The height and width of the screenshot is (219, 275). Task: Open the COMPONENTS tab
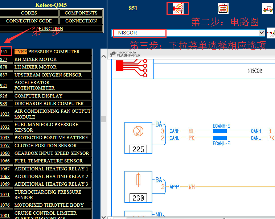point(81,13)
